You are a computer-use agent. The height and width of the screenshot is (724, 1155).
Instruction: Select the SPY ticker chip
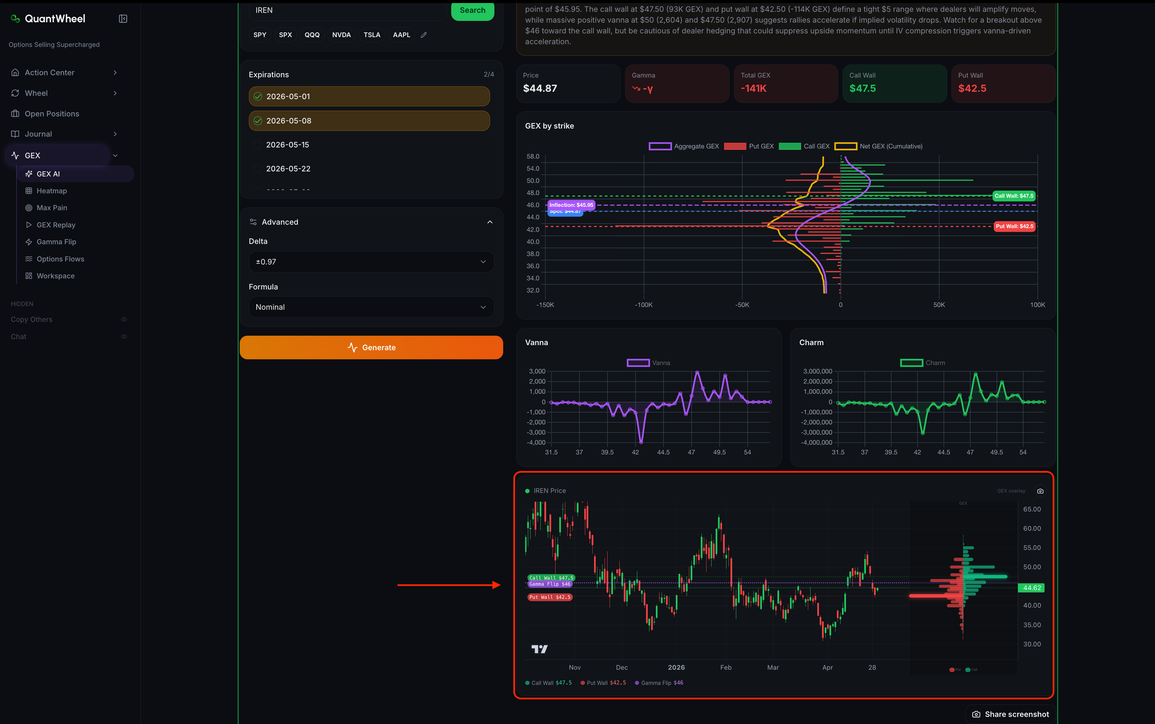260,35
